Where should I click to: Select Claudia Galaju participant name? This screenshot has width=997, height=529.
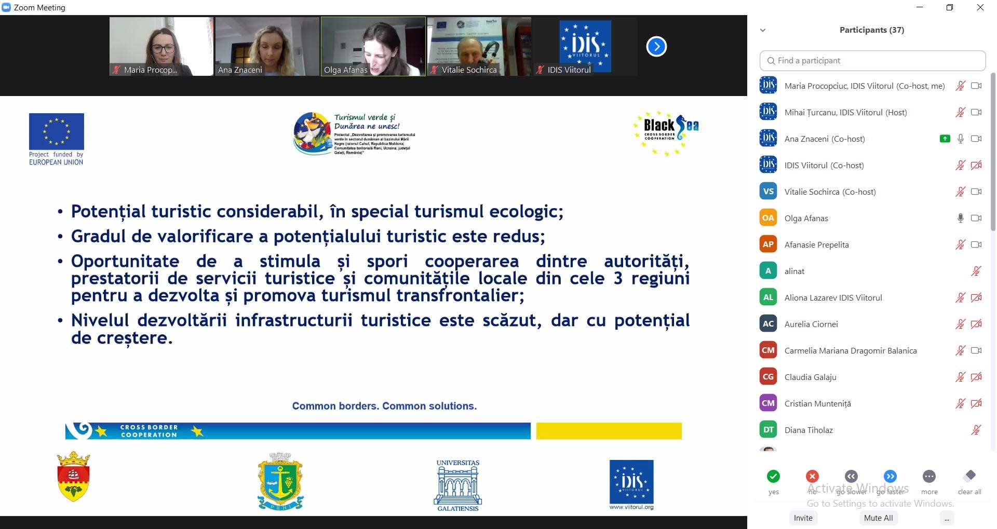[811, 377]
